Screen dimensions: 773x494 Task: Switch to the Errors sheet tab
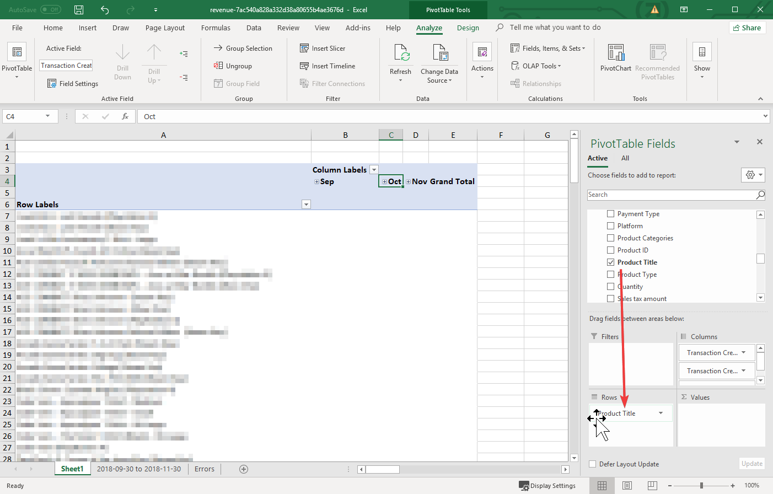204,469
